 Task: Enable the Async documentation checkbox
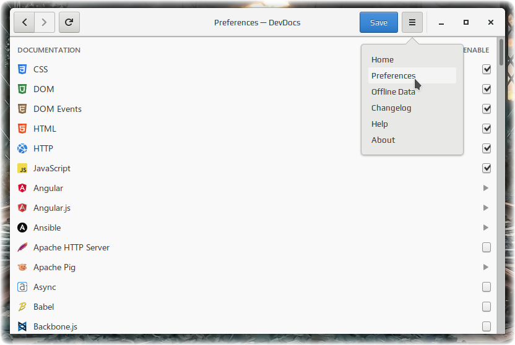click(x=487, y=287)
